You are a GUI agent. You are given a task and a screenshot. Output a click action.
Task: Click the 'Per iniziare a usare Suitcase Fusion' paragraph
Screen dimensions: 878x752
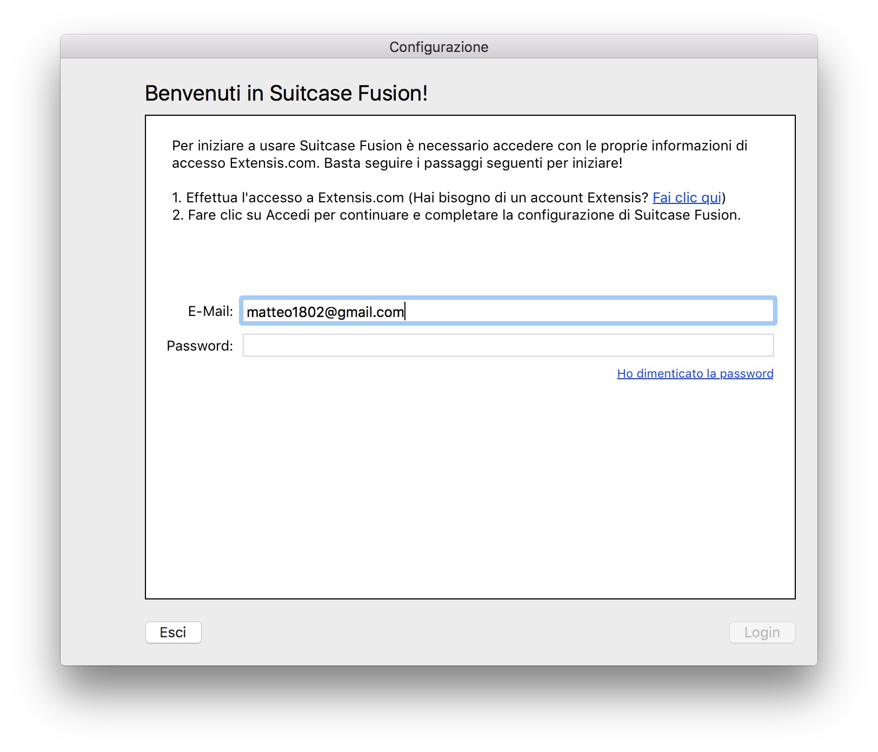pyautogui.click(x=460, y=154)
